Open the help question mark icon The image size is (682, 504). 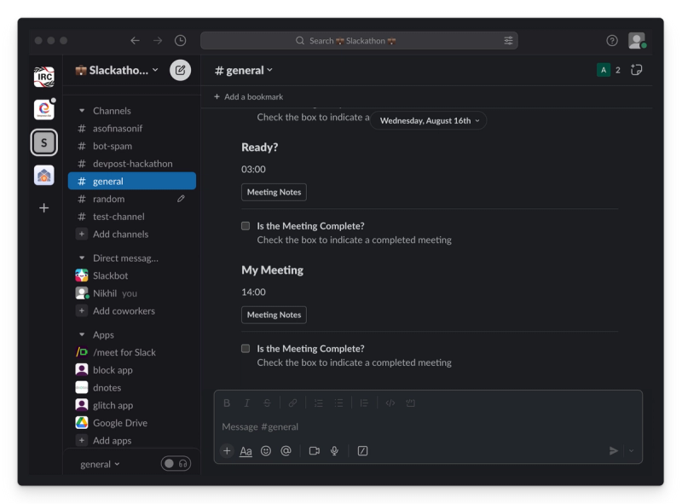pos(611,40)
